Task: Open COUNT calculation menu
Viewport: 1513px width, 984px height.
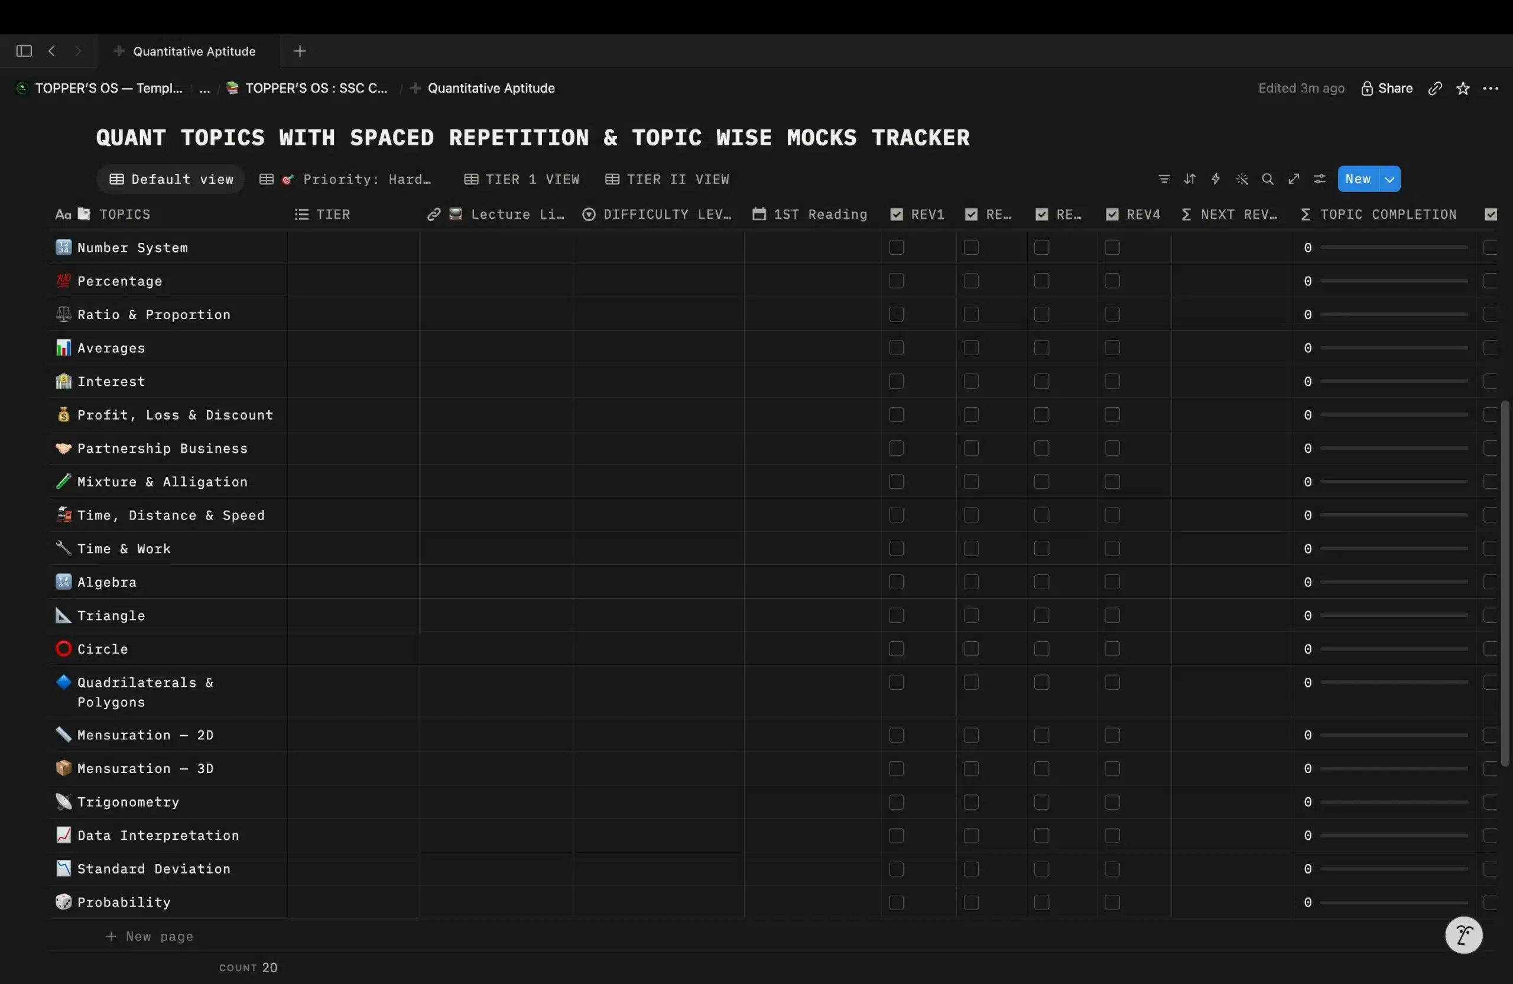Action: tap(248, 967)
